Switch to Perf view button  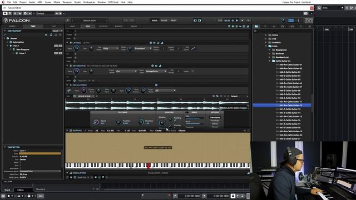174,21
